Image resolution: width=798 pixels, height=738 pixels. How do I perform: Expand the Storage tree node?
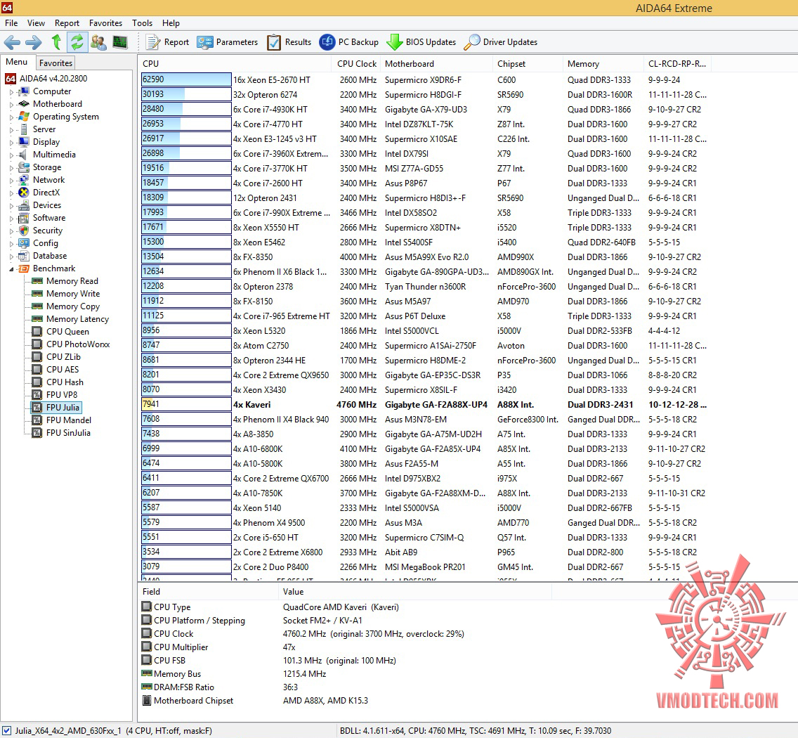point(12,168)
